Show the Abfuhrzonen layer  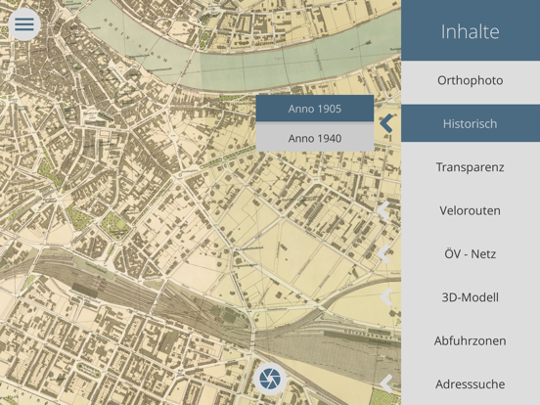point(471,340)
